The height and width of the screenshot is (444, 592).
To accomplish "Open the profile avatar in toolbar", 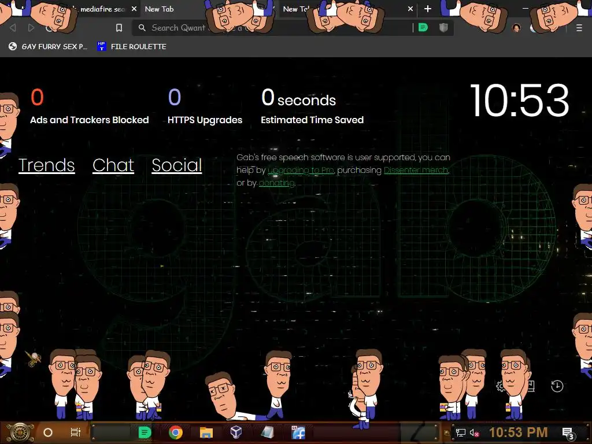I will tap(516, 28).
